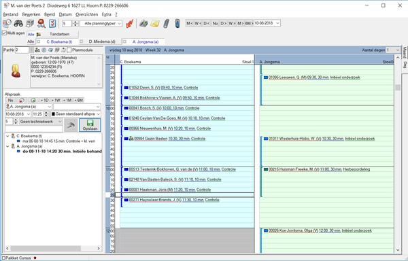Open the appointment date dropdown in Afspraak
The image size is (408, 261).
28,114
